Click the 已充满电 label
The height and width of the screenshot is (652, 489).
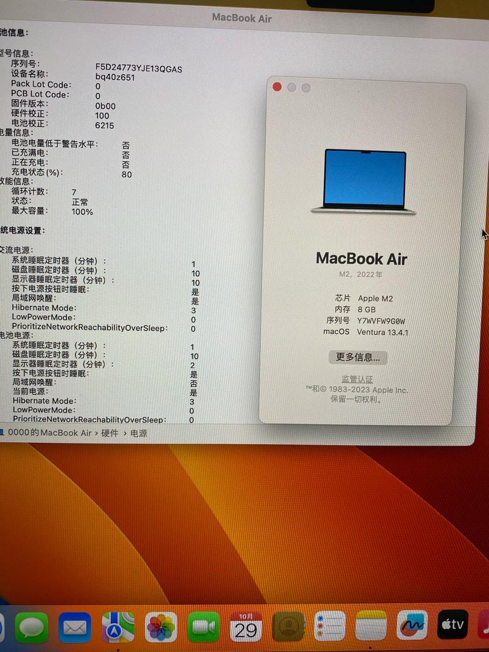(29, 153)
